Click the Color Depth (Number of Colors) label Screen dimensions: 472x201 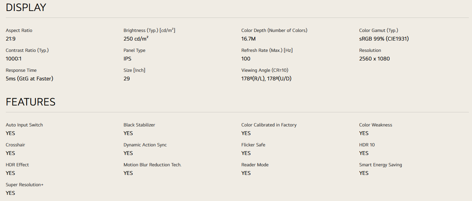(274, 31)
